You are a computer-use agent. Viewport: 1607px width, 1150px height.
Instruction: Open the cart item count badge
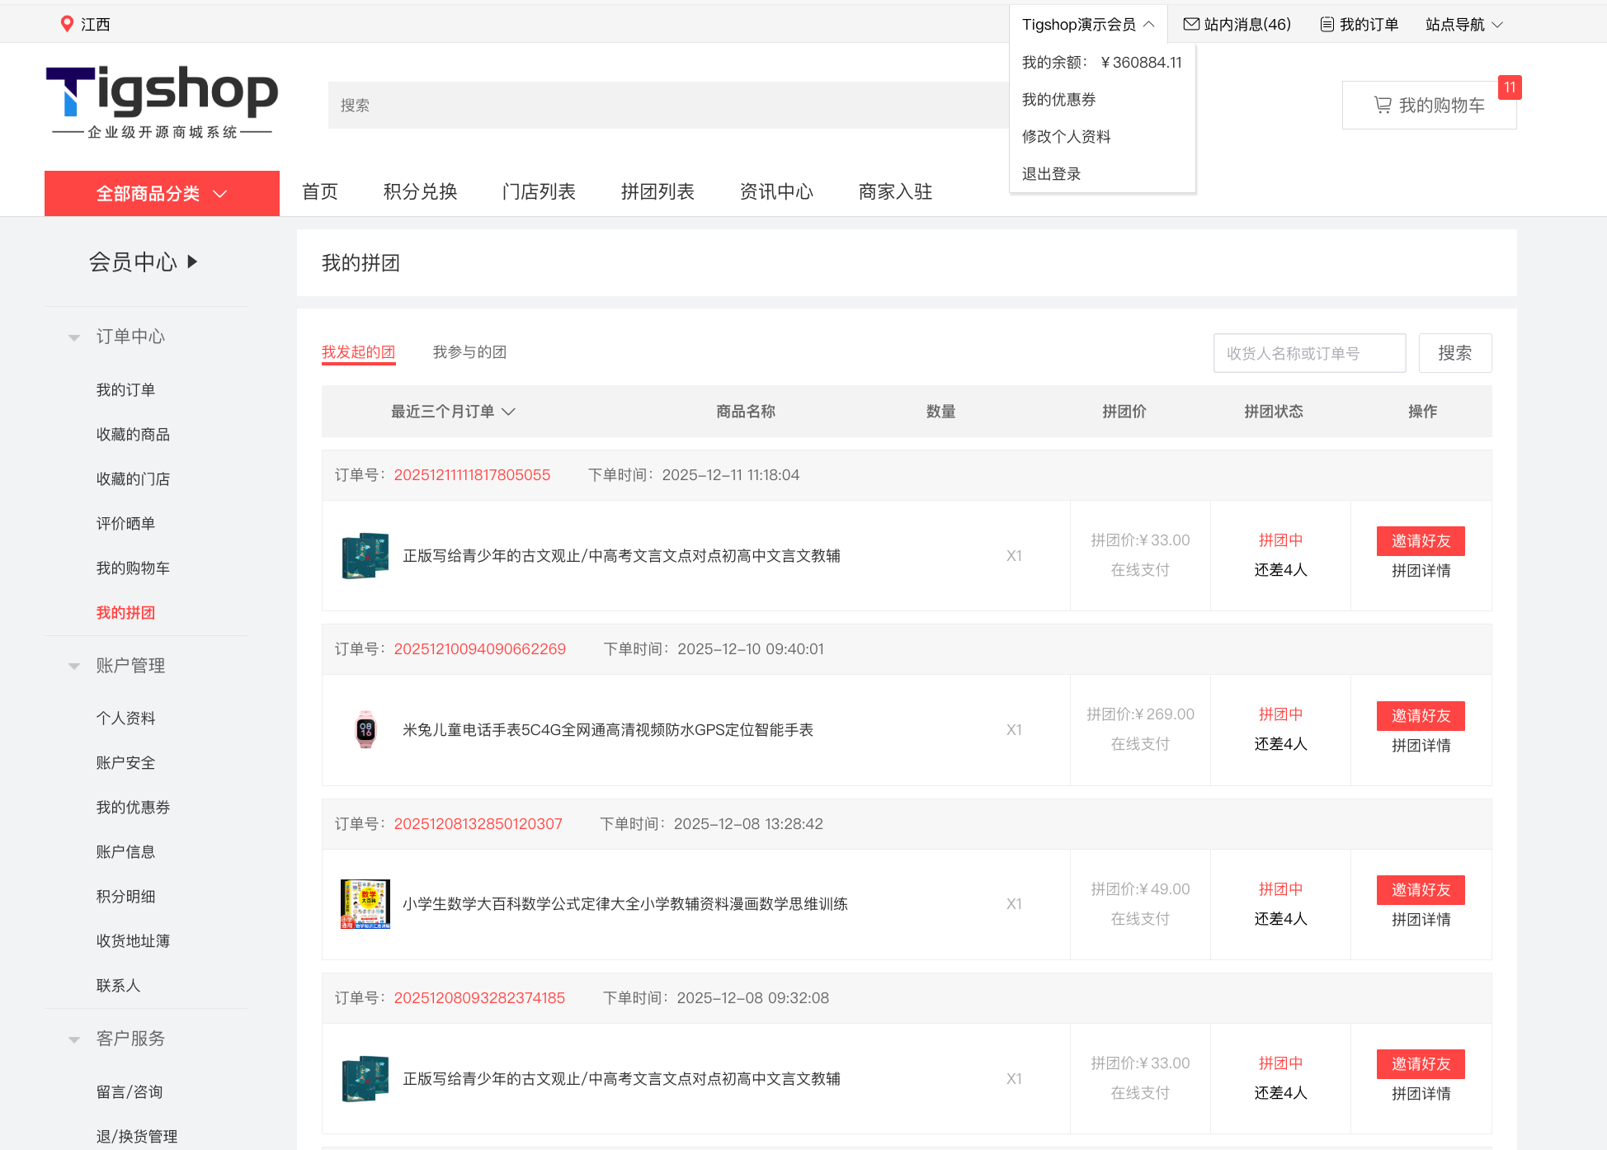(1510, 87)
